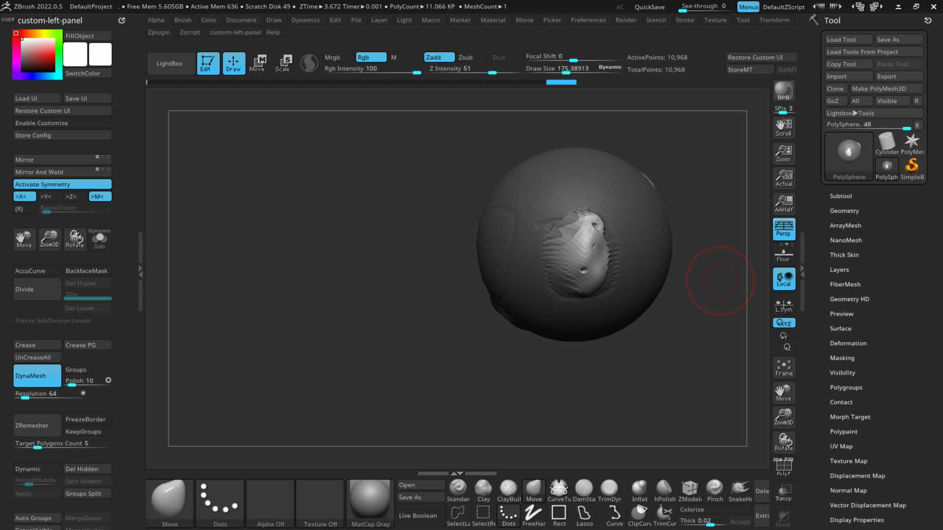Click the Actual size icon
This screenshot has height=530, width=943.
(783, 178)
